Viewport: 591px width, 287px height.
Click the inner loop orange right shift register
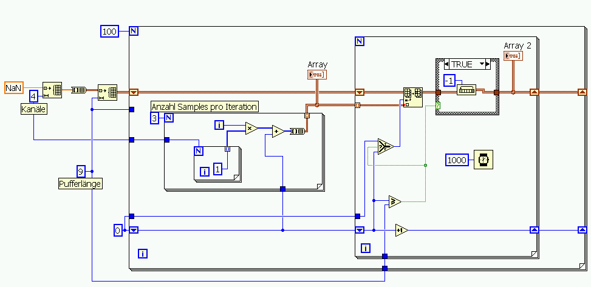coord(535,92)
